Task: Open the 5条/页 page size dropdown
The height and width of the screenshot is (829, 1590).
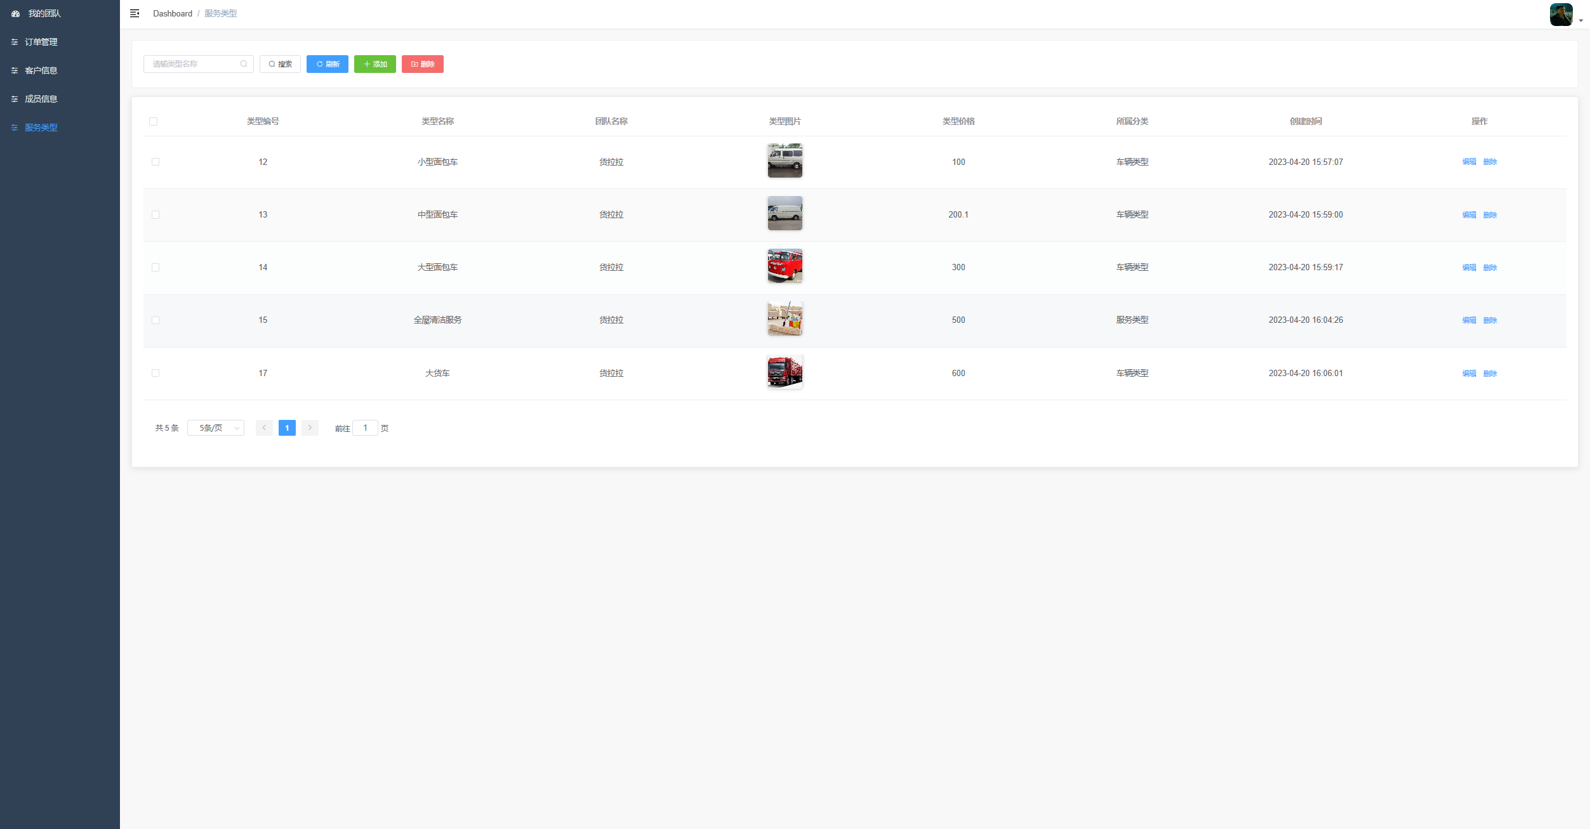Action: pos(216,428)
